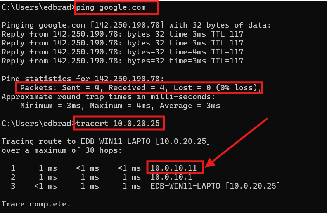This screenshot has width=327, height=213.
Task: Click the prompt path before the ping command
Action: 37,7
